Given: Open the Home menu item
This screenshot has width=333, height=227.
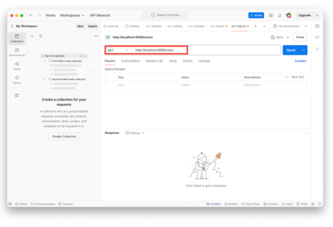Looking at the screenshot, I should [50, 15].
